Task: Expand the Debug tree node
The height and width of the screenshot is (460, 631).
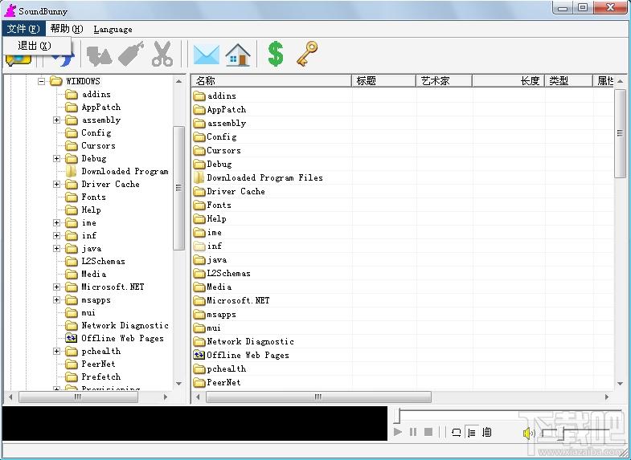Action: pos(56,159)
